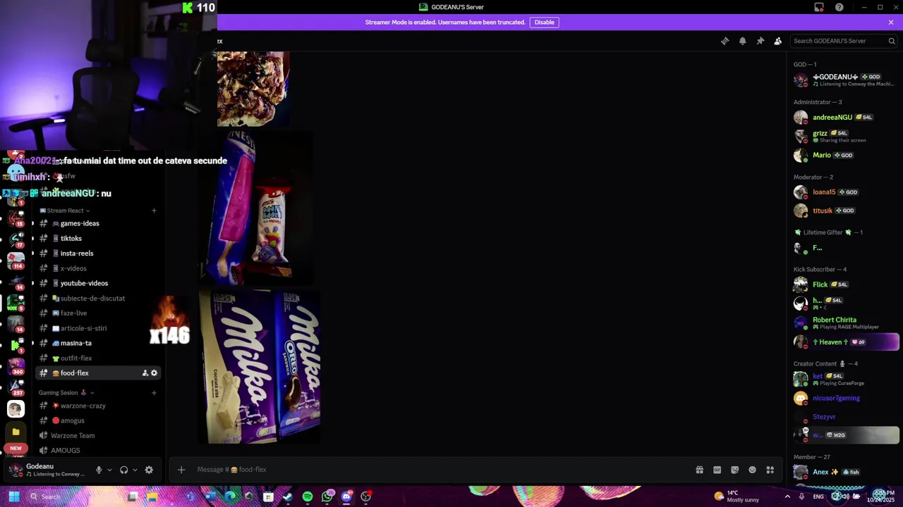Screen dimensions: 903x507
Task: Open the server folder icon in server list
Action: pos(16,432)
